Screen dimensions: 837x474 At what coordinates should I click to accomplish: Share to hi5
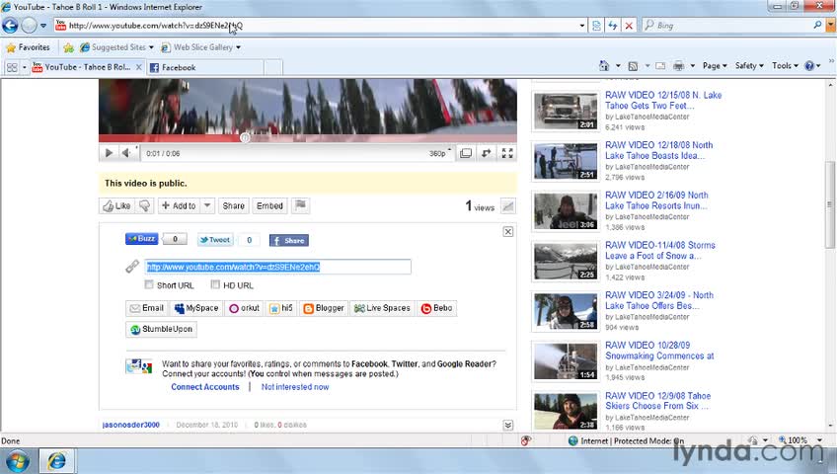click(x=280, y=308)
